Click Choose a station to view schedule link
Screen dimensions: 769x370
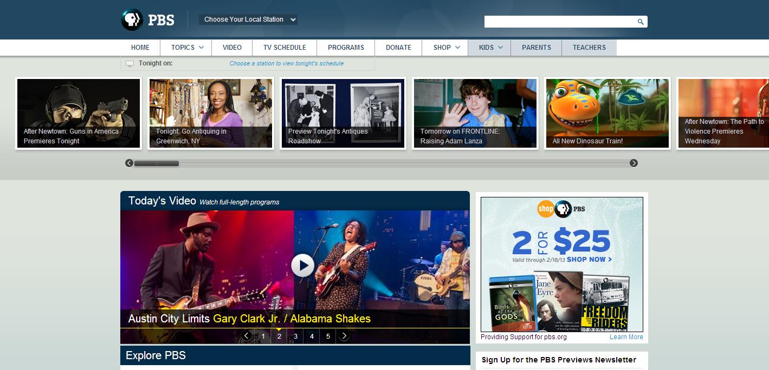click(286, 63)
